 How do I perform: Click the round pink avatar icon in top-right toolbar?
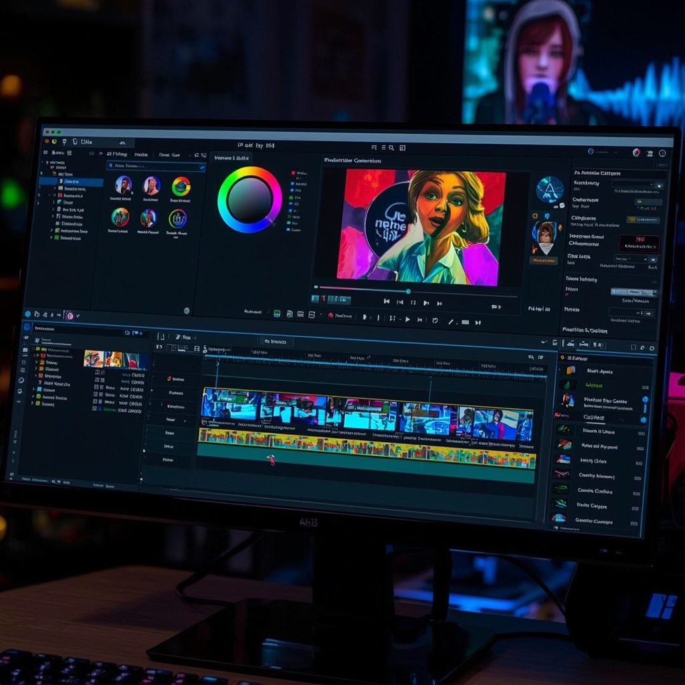coord(637,152)
